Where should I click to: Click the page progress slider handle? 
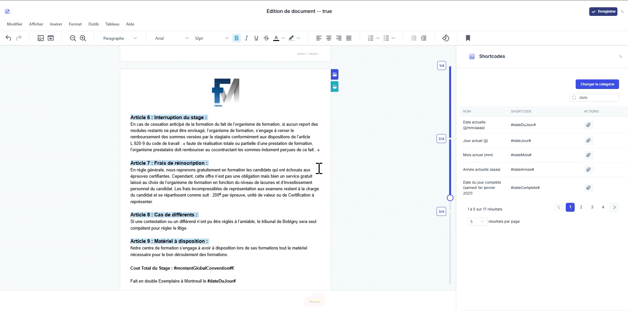(x=450, y=198)
